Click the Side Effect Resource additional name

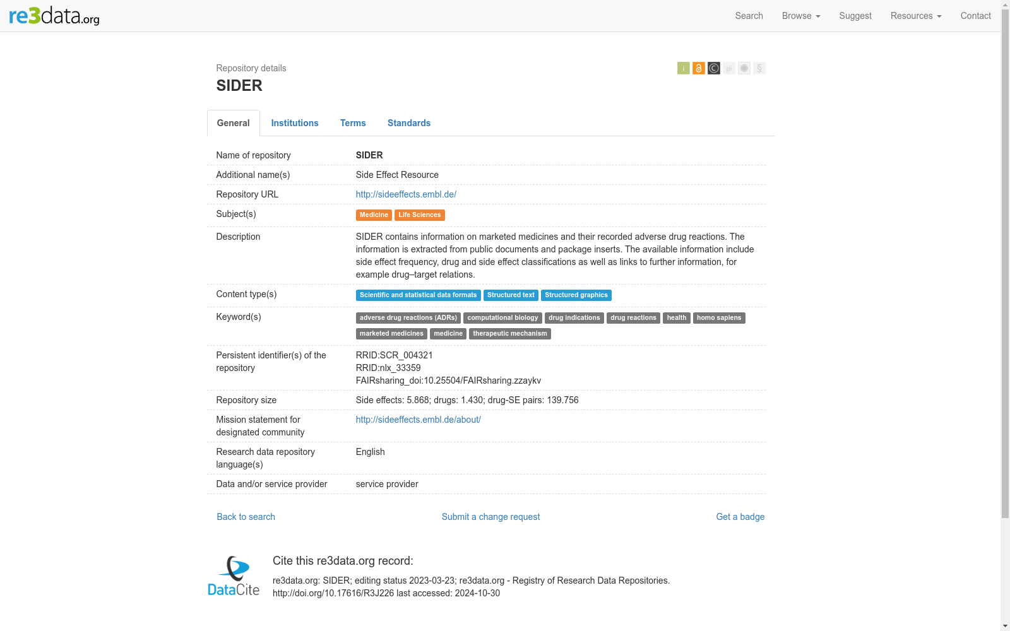click(x=397, y=175)
